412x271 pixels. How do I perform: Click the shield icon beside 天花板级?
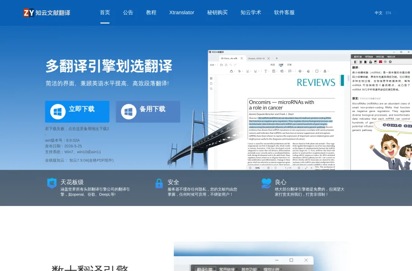point(52,183)
